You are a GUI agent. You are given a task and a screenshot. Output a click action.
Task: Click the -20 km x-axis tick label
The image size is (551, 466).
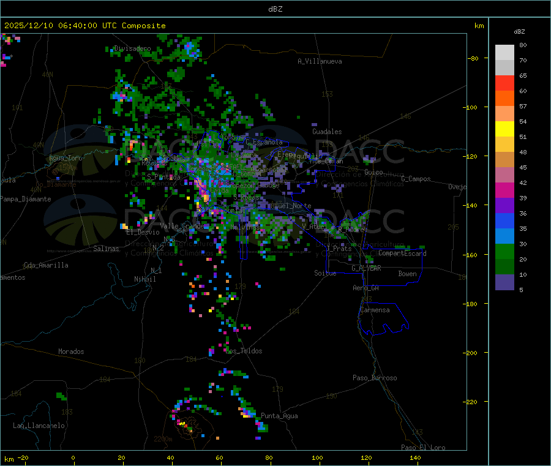pos(23,457)
